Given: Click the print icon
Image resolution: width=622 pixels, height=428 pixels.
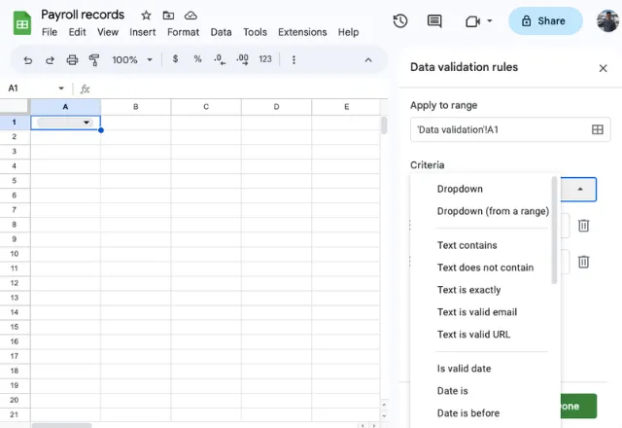Looking at the screenshot, I should click(73, 59).
